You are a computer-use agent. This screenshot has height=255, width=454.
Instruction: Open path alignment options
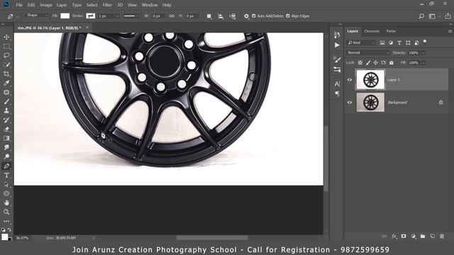point(221,16)
